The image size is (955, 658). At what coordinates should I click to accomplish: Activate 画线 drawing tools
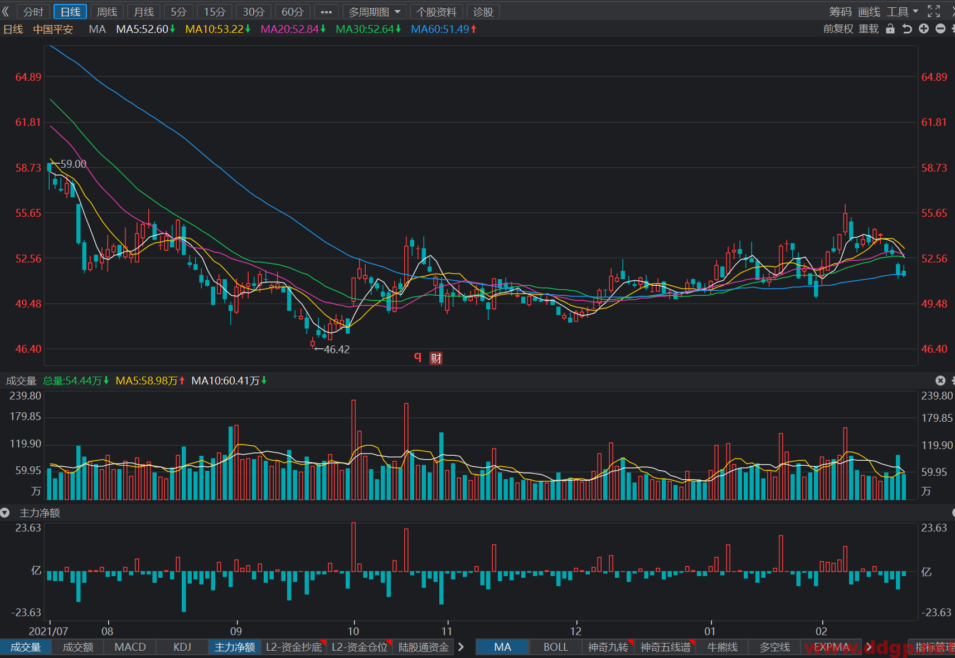(x=869, y=12)
